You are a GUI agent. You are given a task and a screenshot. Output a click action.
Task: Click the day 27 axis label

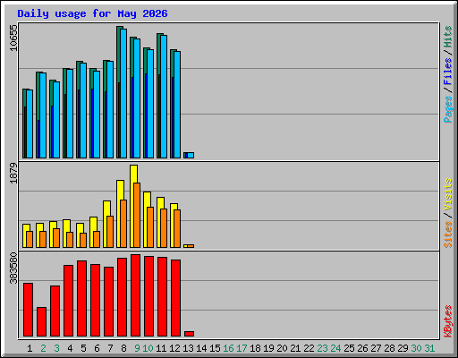click(x=376, y=348)
